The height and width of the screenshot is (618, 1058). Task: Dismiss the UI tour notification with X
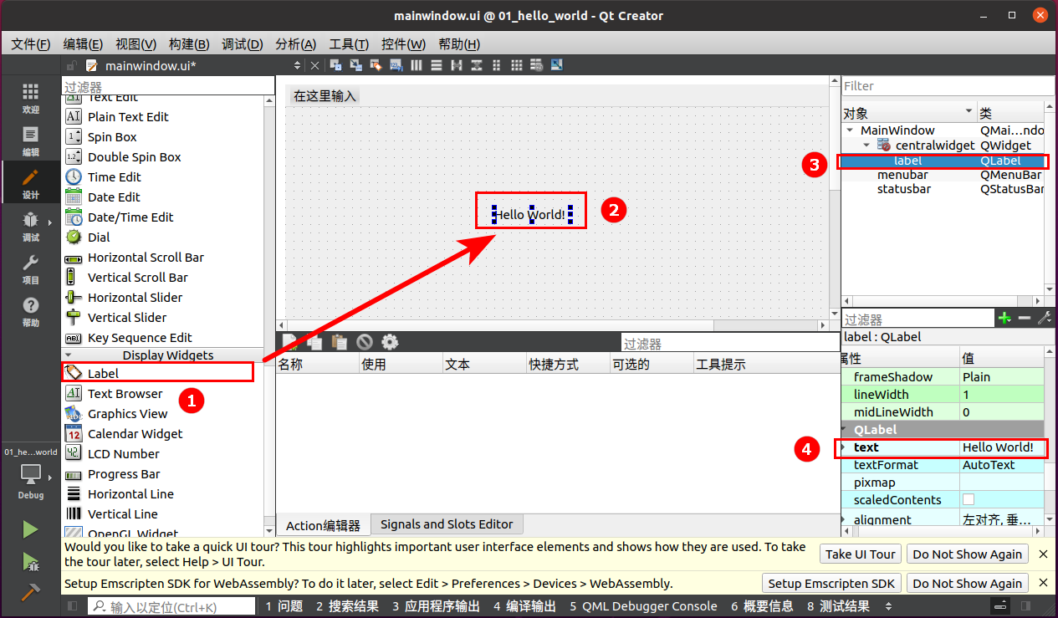[x=1043, y=554]
